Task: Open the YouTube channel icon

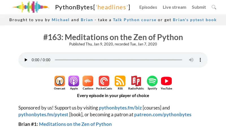Action: 166,81
